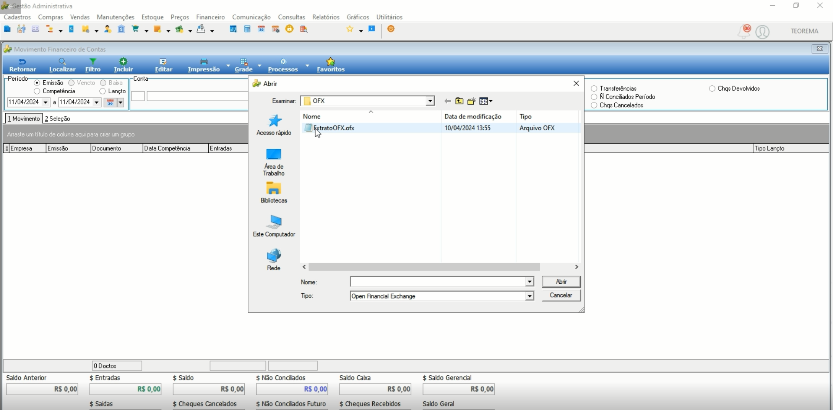Open the end date 11/04/2024 dropdown

97,102
